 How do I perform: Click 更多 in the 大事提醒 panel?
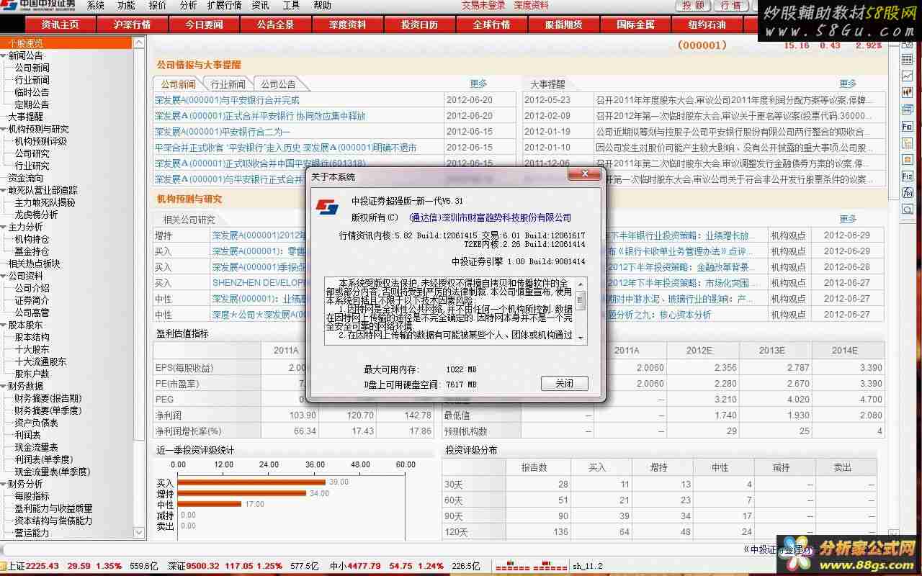coord(848,84)
